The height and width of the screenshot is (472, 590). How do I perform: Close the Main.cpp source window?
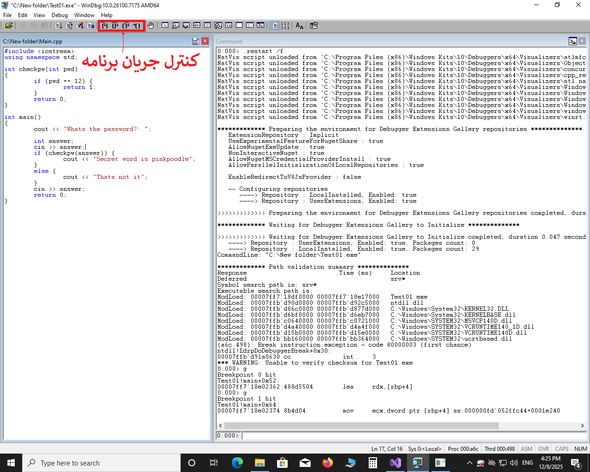tap(205, 41)
